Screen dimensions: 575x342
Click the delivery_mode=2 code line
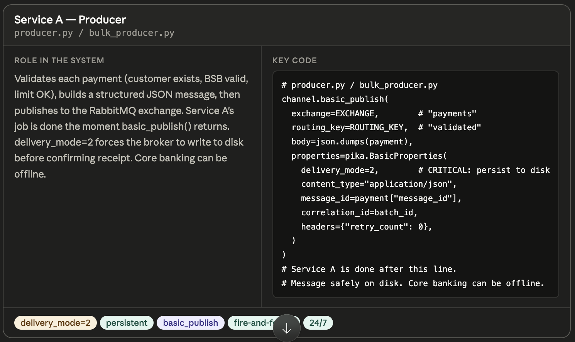pyautogui.click(x=425, y=170)
